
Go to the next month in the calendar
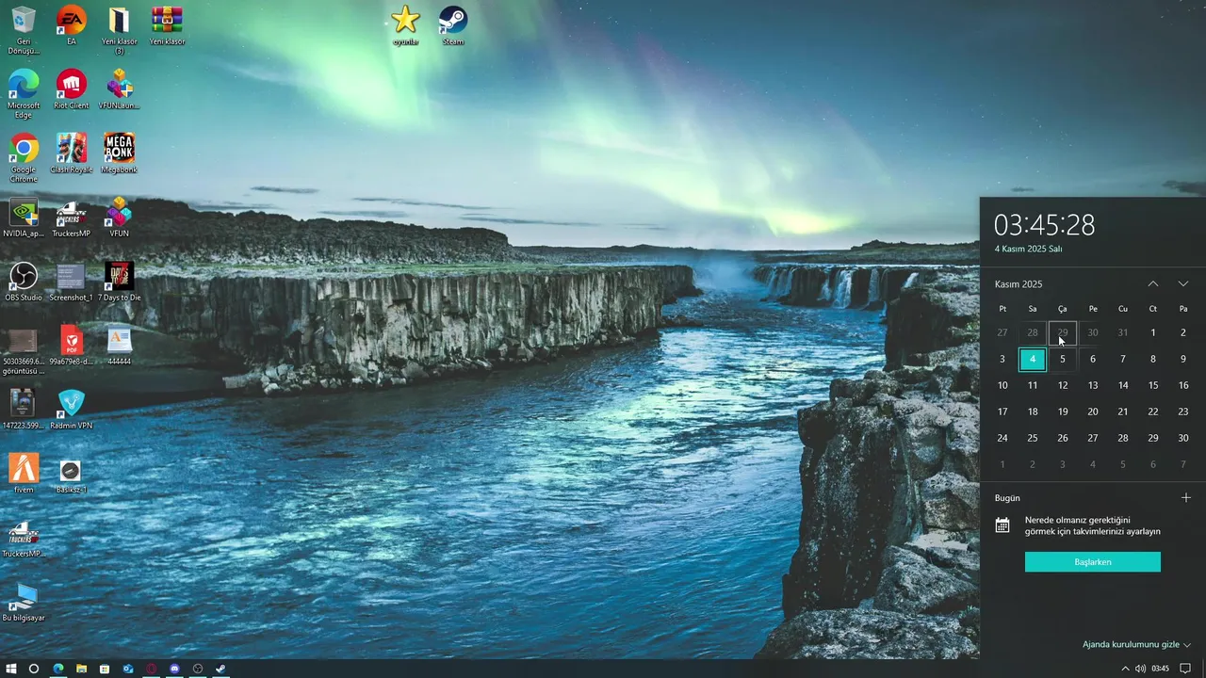pos(1183,284)
